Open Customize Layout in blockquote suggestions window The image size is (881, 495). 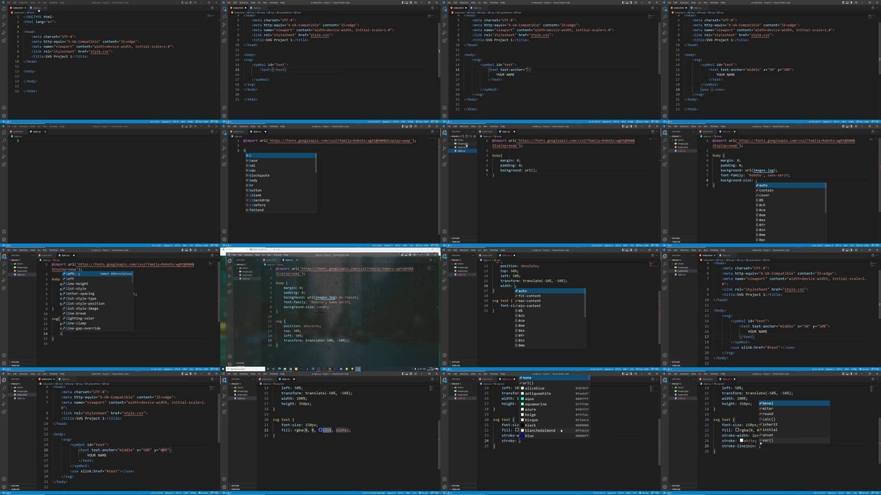pyautogui.click(x=415, y=127)
